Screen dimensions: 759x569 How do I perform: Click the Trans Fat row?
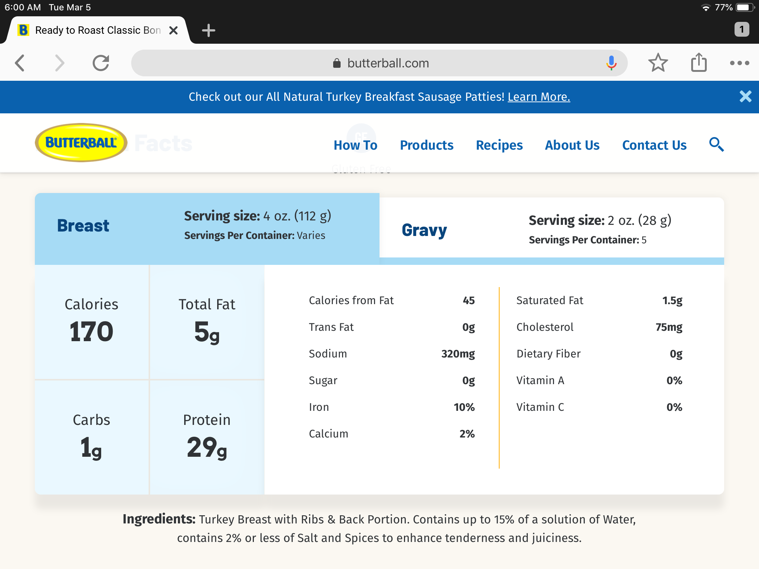392,327
